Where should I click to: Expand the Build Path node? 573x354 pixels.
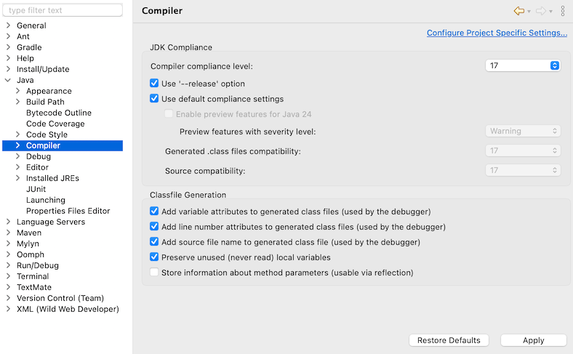[x=17, y=102]
